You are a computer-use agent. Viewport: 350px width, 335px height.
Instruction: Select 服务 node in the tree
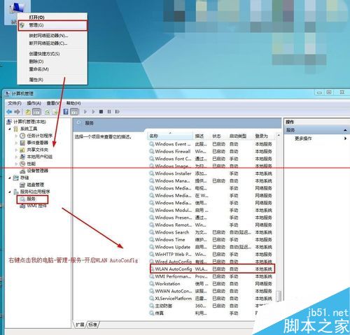pos(31,199)
